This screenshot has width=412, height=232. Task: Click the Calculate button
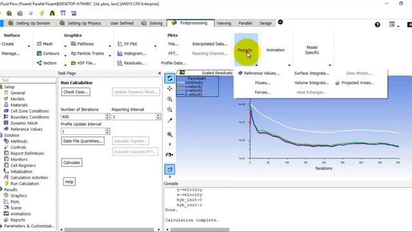[71, 162]
